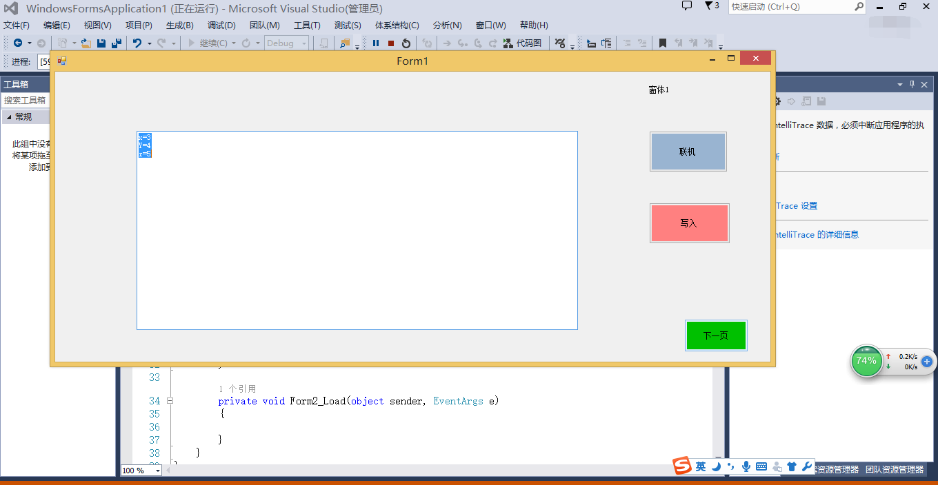Open the 团队(M) menu
This screenshot has width=938, height=485.
click(x=264, y=25)
